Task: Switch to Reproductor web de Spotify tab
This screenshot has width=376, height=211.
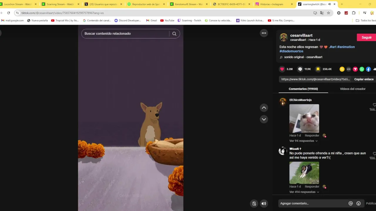Action: click(x=145, y=4)
